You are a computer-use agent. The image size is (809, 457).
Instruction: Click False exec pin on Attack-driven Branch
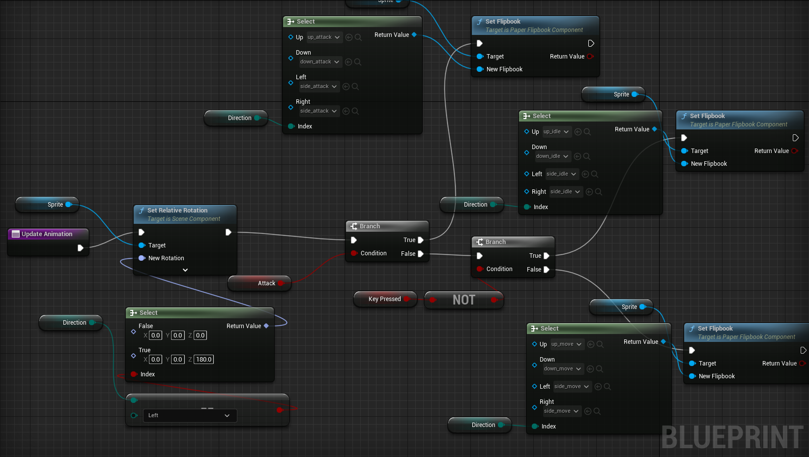point(420,254)
